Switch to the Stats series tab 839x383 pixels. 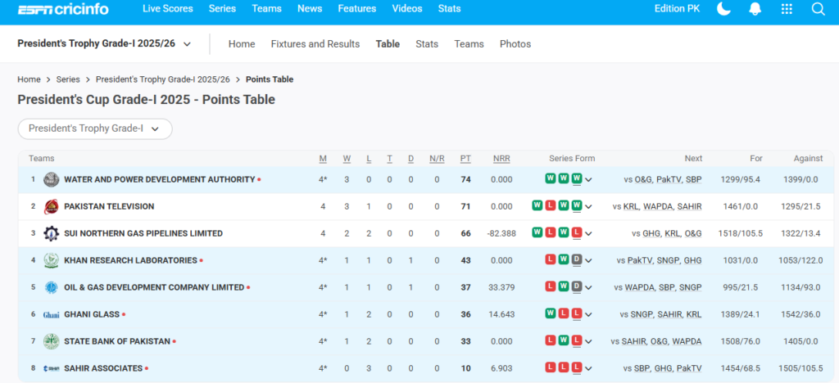point(426,44)
